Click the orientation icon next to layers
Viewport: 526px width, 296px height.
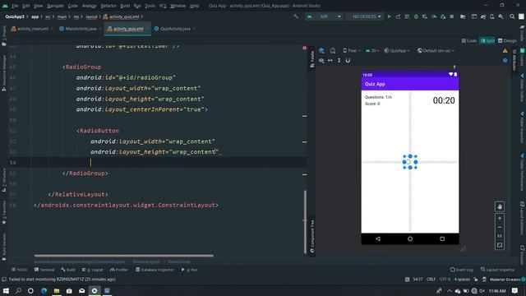[332, 51]
